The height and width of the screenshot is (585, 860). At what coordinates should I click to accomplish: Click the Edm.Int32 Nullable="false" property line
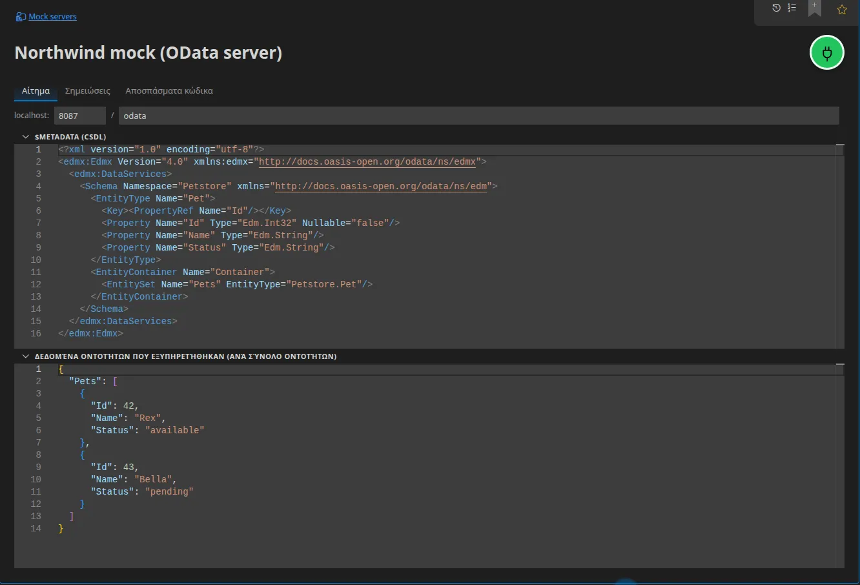pos(251,223)
